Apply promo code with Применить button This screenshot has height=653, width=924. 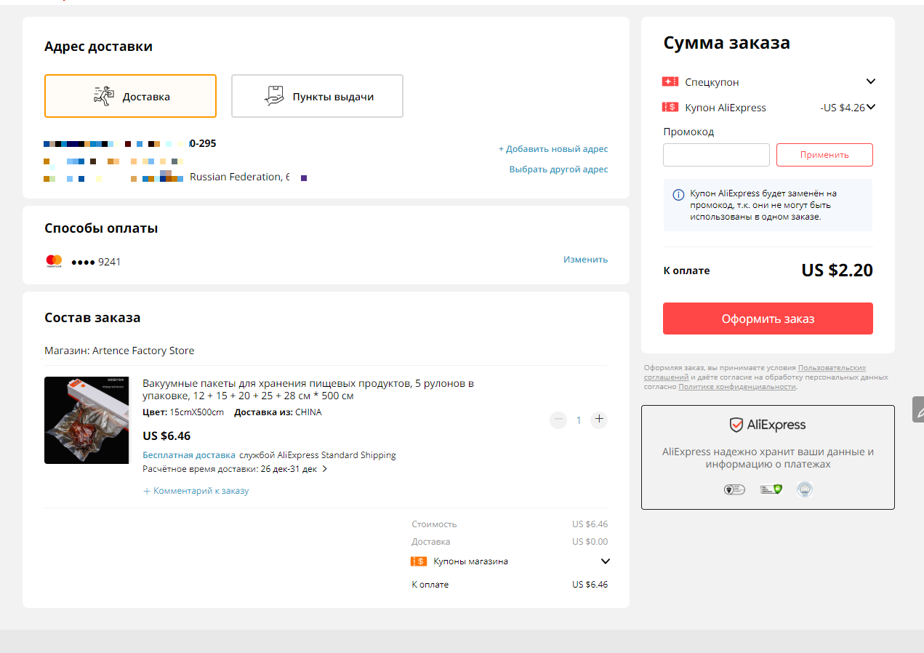click(824, 155)
